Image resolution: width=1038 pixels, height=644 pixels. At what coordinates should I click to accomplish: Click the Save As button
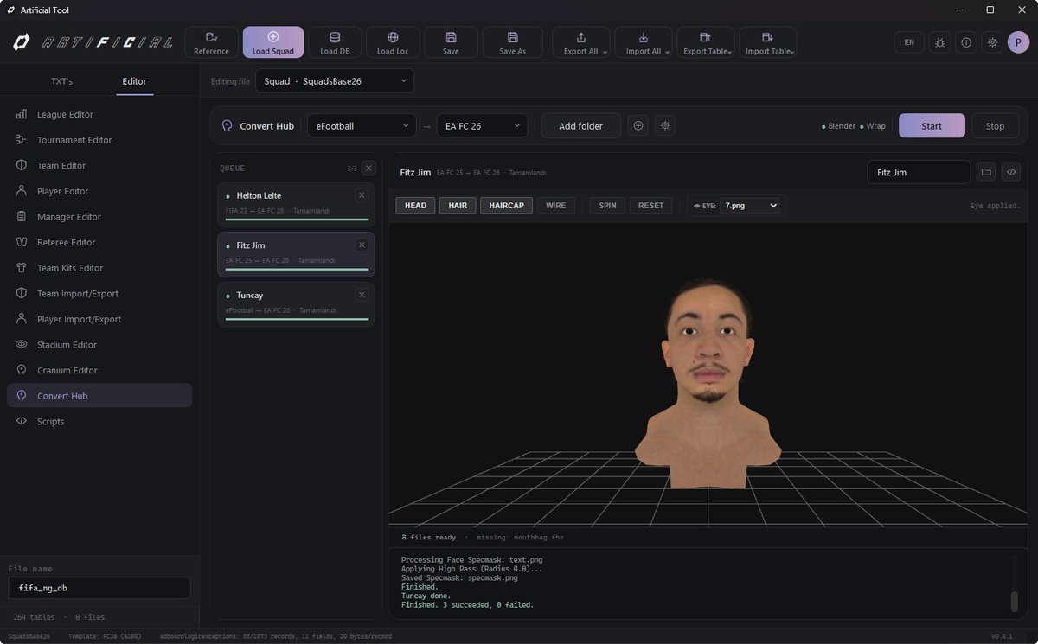tap(512, 42)
